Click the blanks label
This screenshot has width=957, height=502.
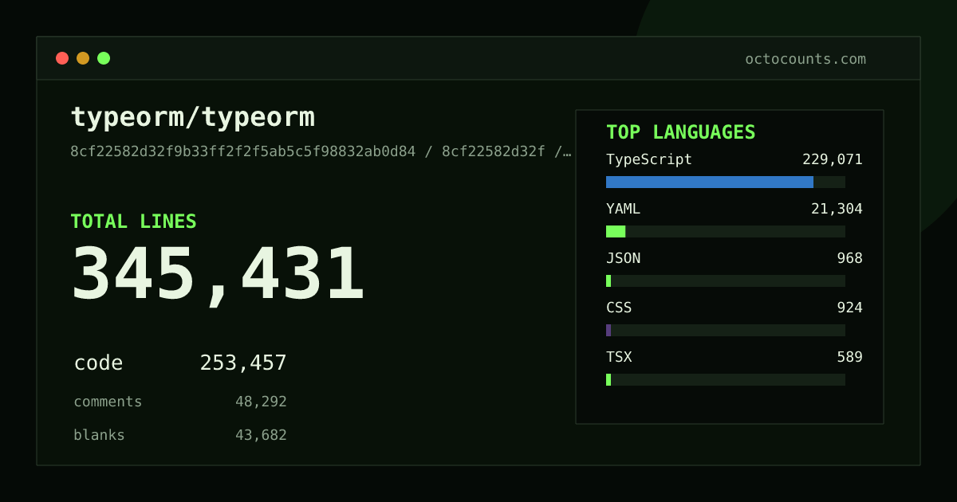tap(99, 435)
